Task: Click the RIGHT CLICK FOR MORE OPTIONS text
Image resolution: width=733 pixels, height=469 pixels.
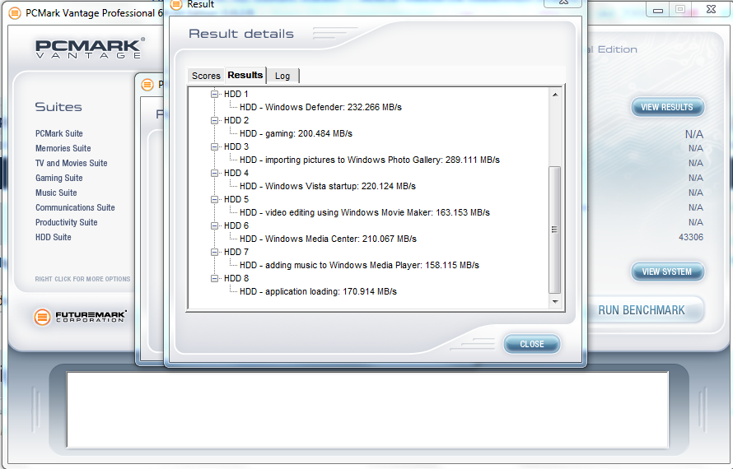Action: [82, 279]
